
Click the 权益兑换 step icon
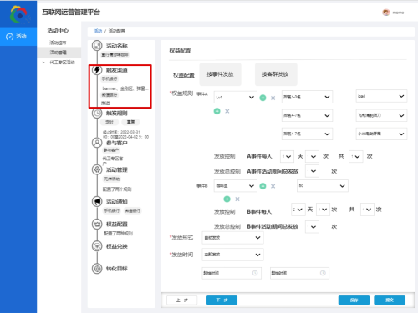pyautogui.click(x=97, y=246)
